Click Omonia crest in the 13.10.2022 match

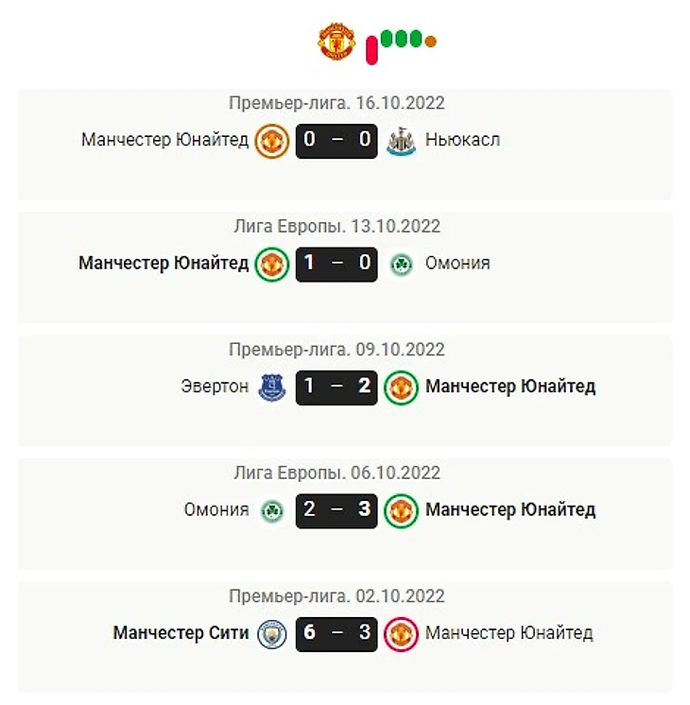(402, 264)
